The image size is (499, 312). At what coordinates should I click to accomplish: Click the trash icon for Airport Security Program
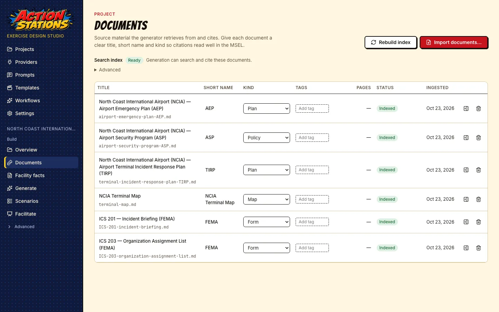tap(479, 138)
